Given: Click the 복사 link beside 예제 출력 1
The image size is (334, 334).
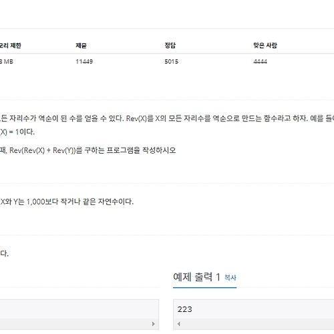Looking at the screenshot, I should click(x=230, y=277).
